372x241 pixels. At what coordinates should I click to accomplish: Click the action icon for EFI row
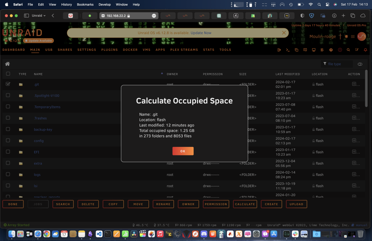[354, 152]
